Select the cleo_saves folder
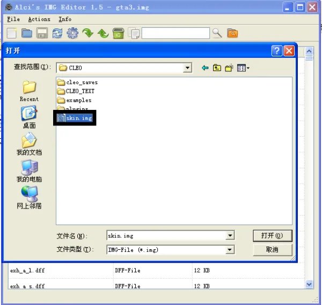322x305 pixels. (77, 83)
